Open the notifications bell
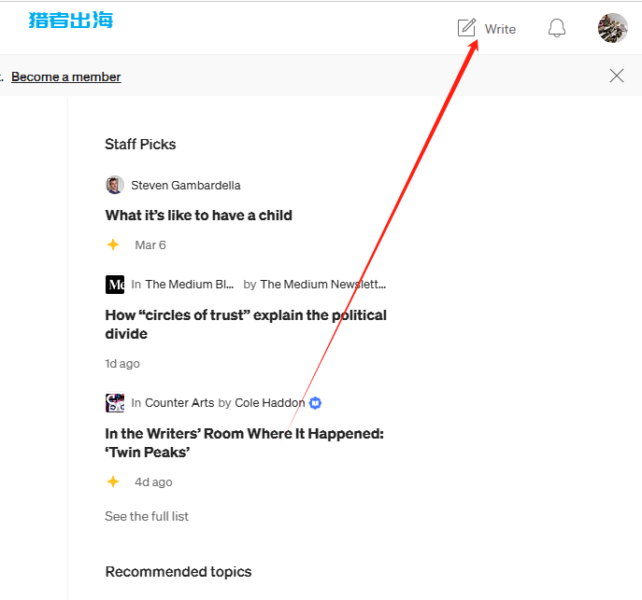Screen dimensions: 642x600 557,28
